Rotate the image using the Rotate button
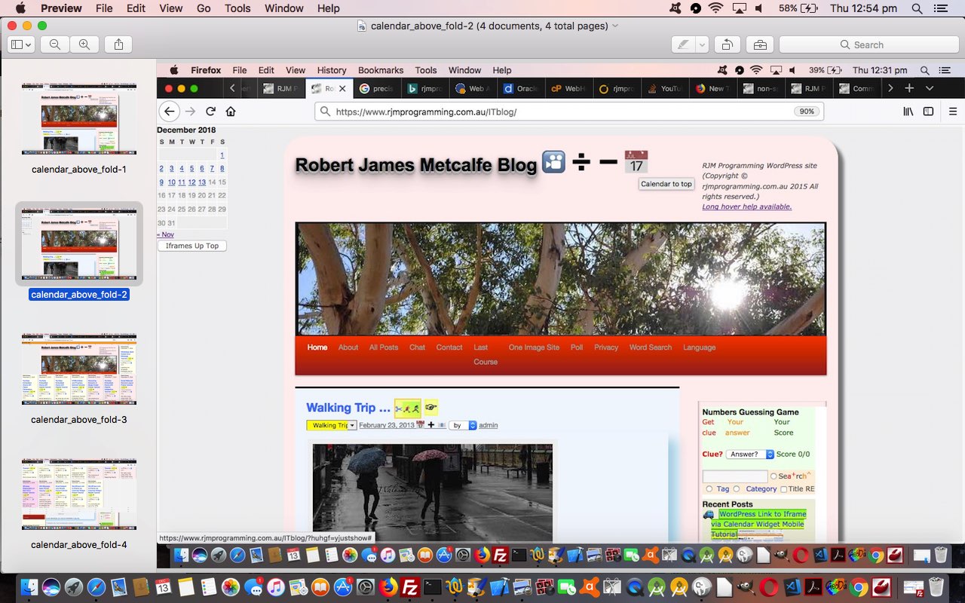Image resolution: width=965 pixels, height=603 pixels. pos(727,44)
